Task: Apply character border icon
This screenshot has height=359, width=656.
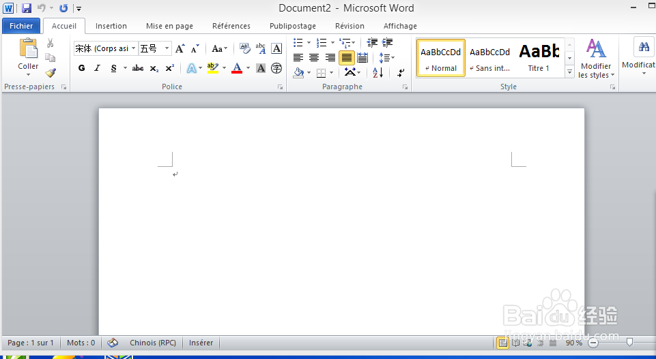Action: (276, 48)
